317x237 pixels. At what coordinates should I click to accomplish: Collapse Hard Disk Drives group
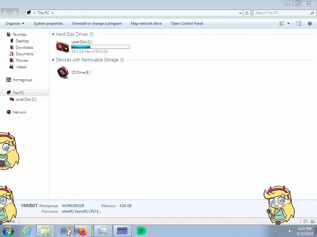[53, 34]
